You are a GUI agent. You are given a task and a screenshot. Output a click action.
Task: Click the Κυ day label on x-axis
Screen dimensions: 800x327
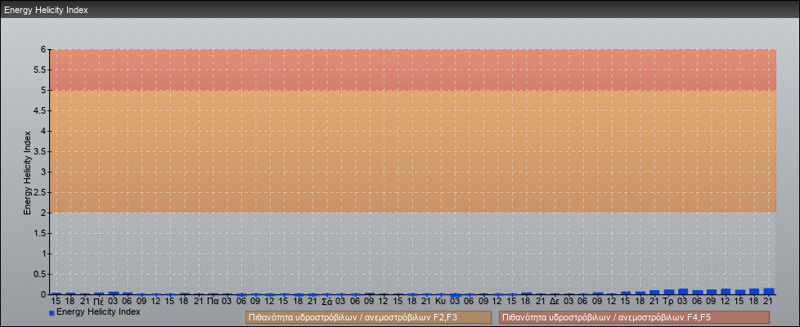441,301
